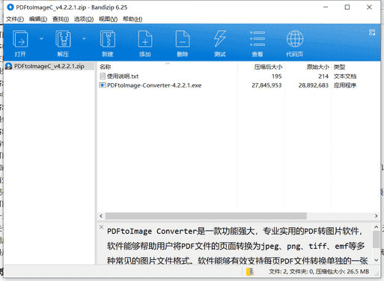This screenshot has height=281, width=384.
Task: Open the 查找(I) menu
Action: [x=61, y=19]
